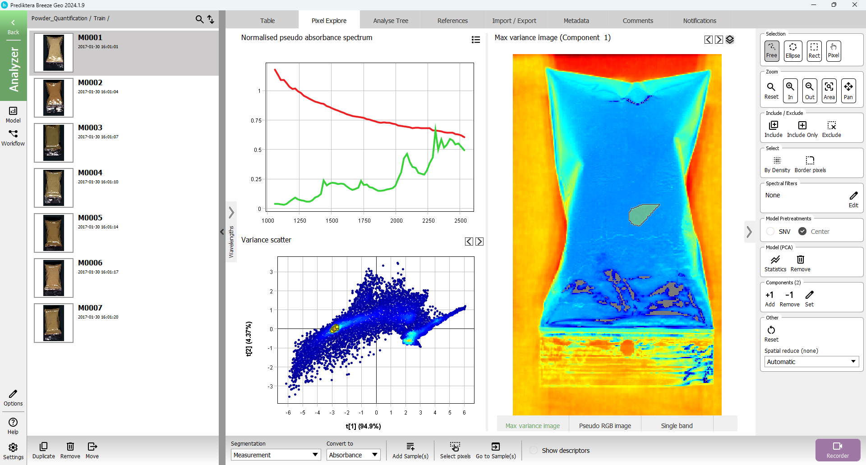Open PCA model Statistics
The width and height of the screenshot is (866, 465).
point(775,263)
